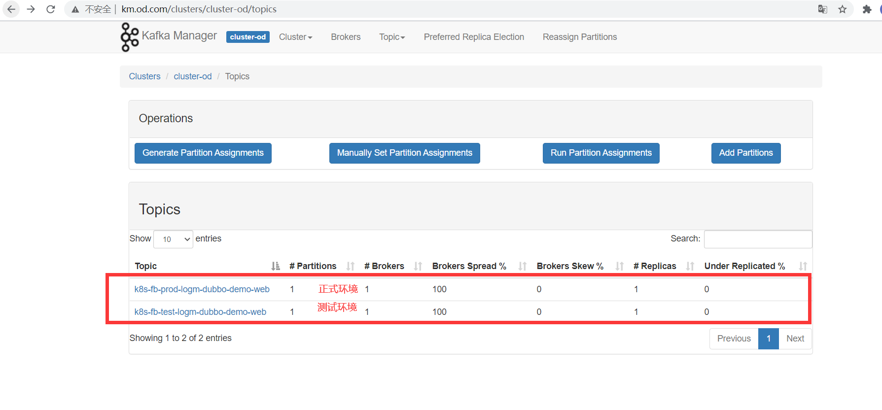Open topic k8s-fb-test-logm-dubbo-demo-web
The image size is (882, 410).
pyautogui.click(x=200, y=312)
